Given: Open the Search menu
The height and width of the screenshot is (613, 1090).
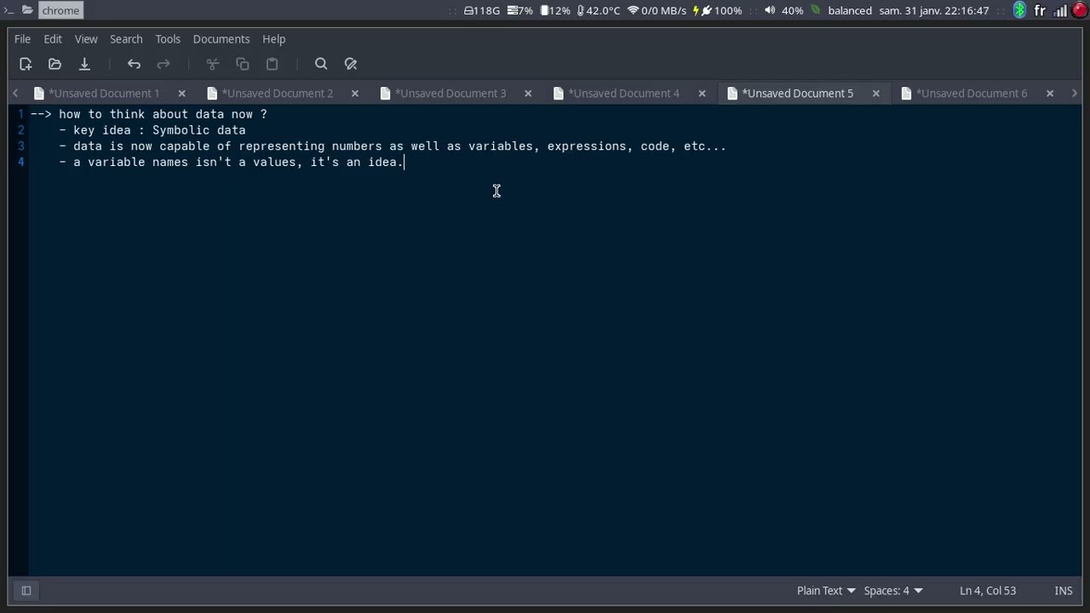Looking at the screenshot, I should click(x=126, y=39).
